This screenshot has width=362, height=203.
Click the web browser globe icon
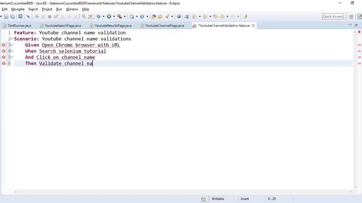coord(179,16)
